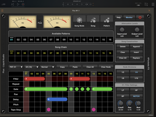The image size is (156, 117).
Task: Click Clear in Song Construction
Action: pyautogui.click(x=123, y=52)
